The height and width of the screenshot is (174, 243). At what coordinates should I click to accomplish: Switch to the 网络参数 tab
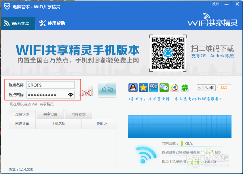(79, 114)
